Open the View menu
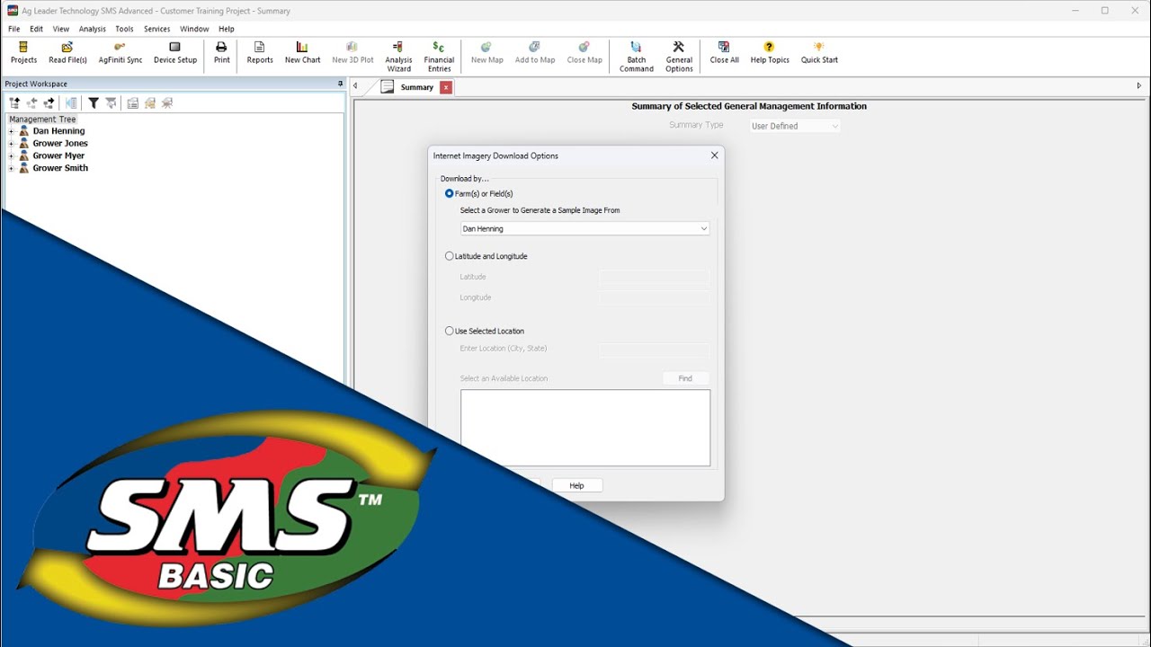1151x647 pixels. pyautogui.click(x=61, y=29)
